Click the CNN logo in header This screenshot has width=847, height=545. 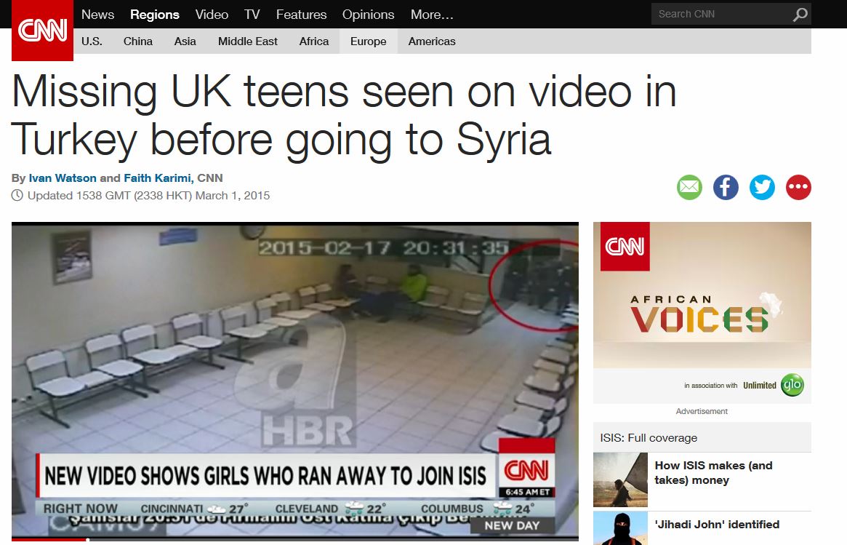click(42, 31)
